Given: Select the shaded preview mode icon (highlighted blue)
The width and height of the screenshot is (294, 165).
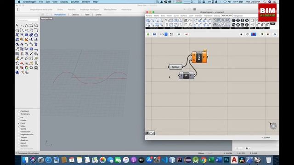Looking at the screenshot, I should [254, 34].
